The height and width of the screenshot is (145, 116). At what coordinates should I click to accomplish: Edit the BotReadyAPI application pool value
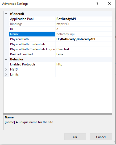[84, 19]
